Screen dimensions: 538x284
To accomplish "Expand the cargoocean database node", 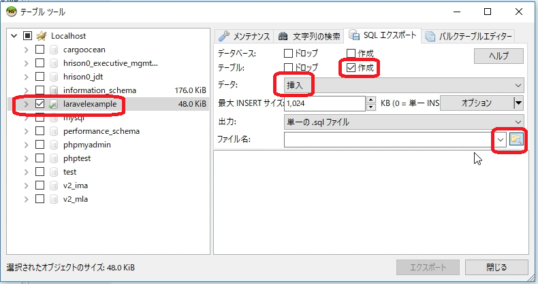I will 27,50.
